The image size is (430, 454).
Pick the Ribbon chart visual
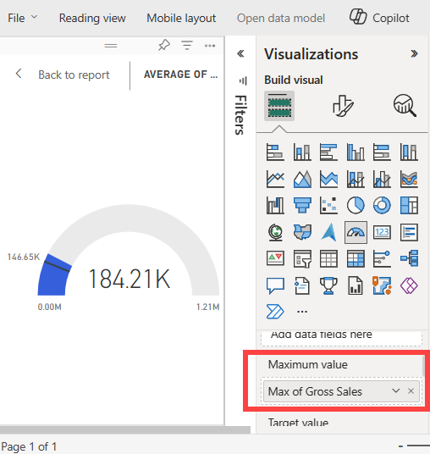[x=409, y=179]
